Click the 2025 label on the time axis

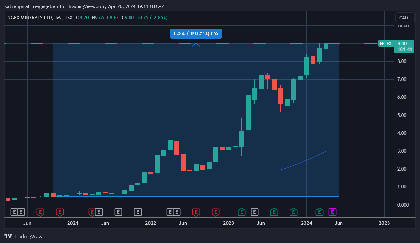click(x=384, y=223)
